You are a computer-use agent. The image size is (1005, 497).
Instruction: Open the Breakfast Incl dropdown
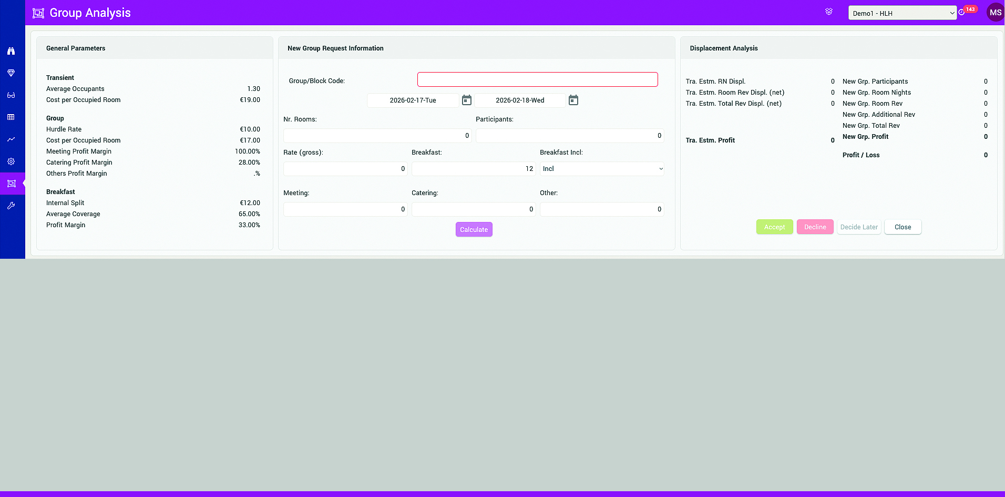[602, 169]
